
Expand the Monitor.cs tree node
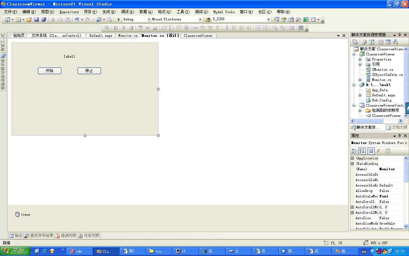360,80
